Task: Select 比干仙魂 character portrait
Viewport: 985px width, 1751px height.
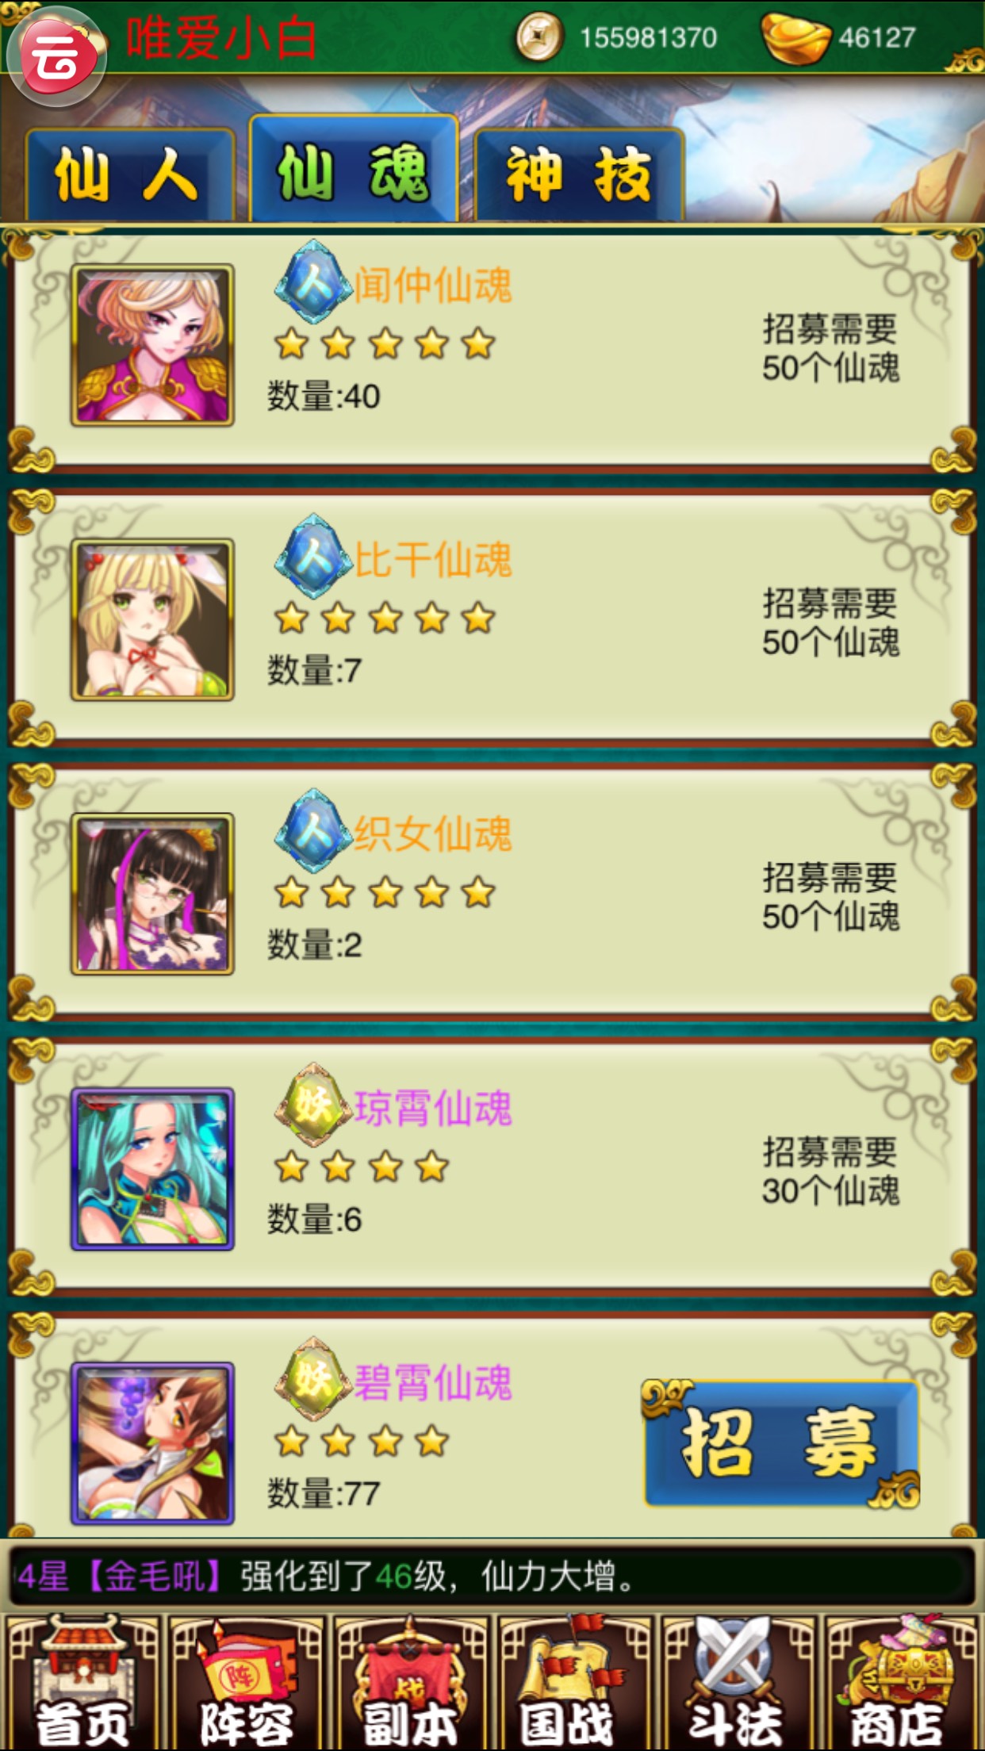Action: [x=152, y=619]
